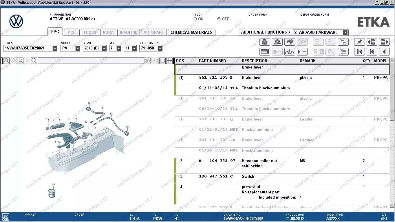The width and height of the screenshot is (395, 222).
Task: Click the application help question mark button
Action: coord(377,2)
